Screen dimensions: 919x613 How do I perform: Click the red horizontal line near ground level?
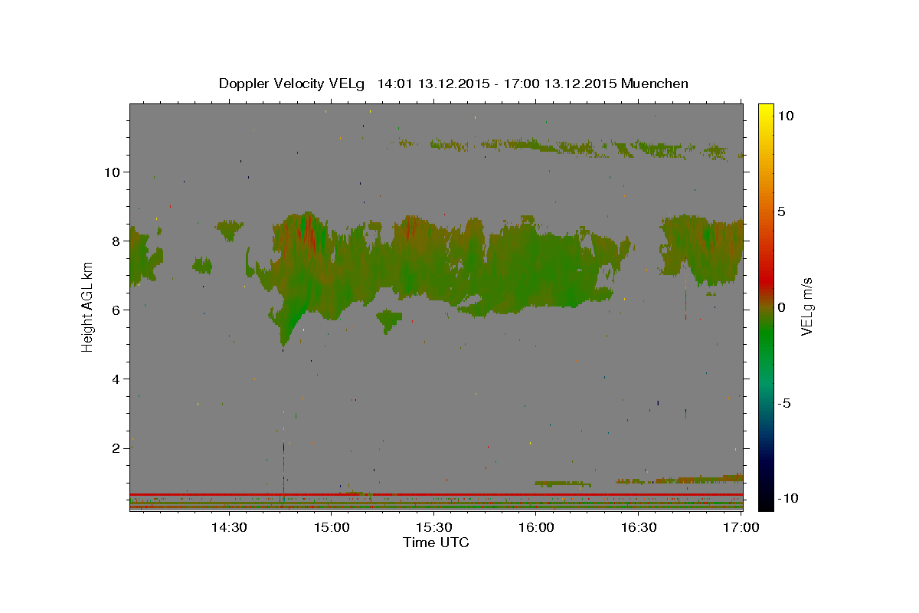pos(436,494)
